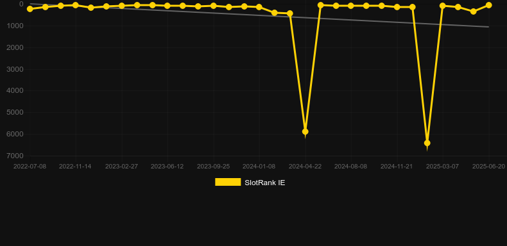Select the data point above 2025-03-07
The height and width of the screenshot is (246, 507).
click(443, 6)
